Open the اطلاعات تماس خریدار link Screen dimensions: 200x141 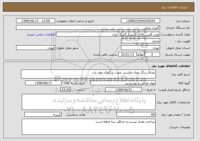tap(41, 34)
